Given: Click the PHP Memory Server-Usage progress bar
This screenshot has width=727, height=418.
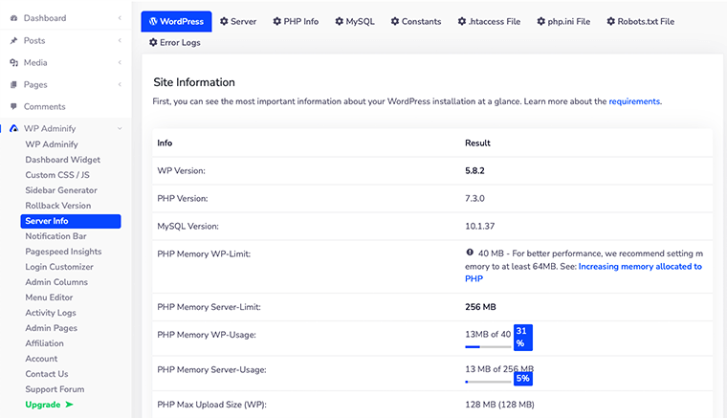Looking at the screenshot, I should click(x=488, y=382).
